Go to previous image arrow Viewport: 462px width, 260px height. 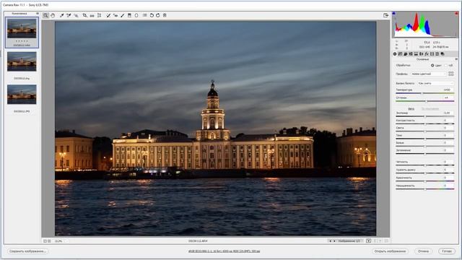(x=331, y=241)
